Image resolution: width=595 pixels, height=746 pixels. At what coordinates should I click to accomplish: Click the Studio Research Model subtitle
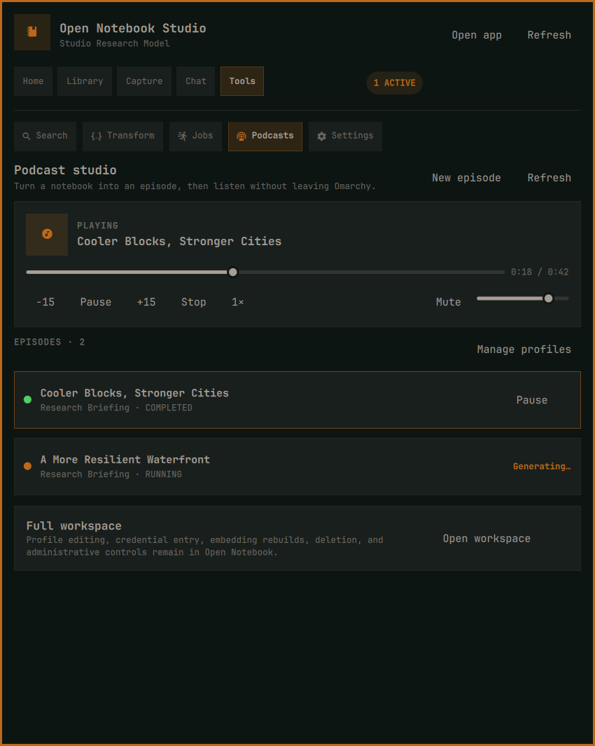pyautogui.click(x=115, y=43)
